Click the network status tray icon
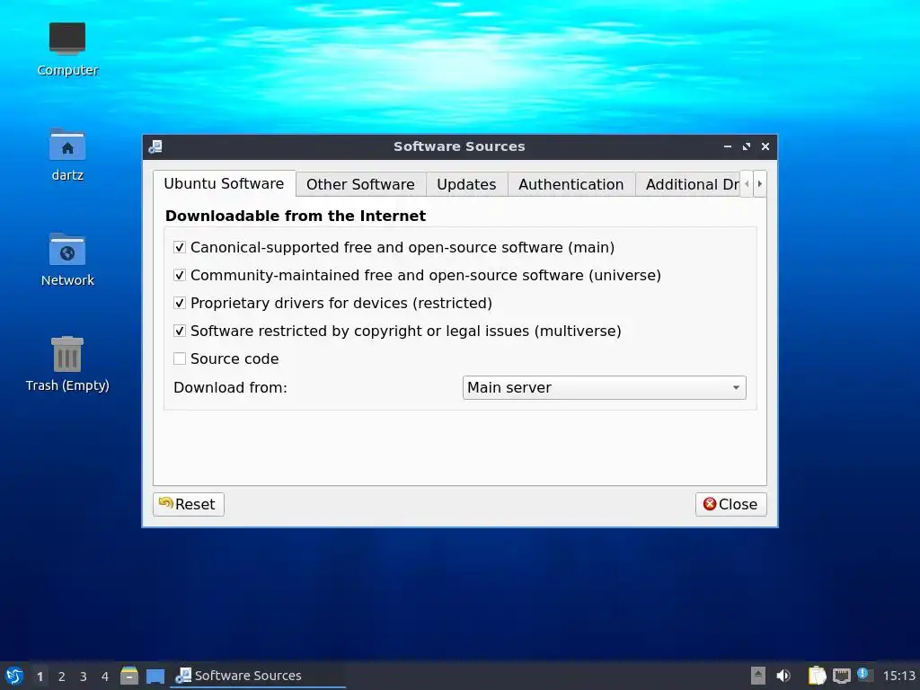Image resolution: width=920 pixels, height=690 pixels. click(x=841, y=676)
